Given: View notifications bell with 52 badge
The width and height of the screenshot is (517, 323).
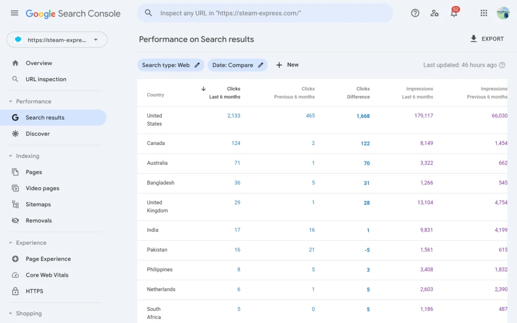Looking at the screenshot, I should [x=454, y=13].
